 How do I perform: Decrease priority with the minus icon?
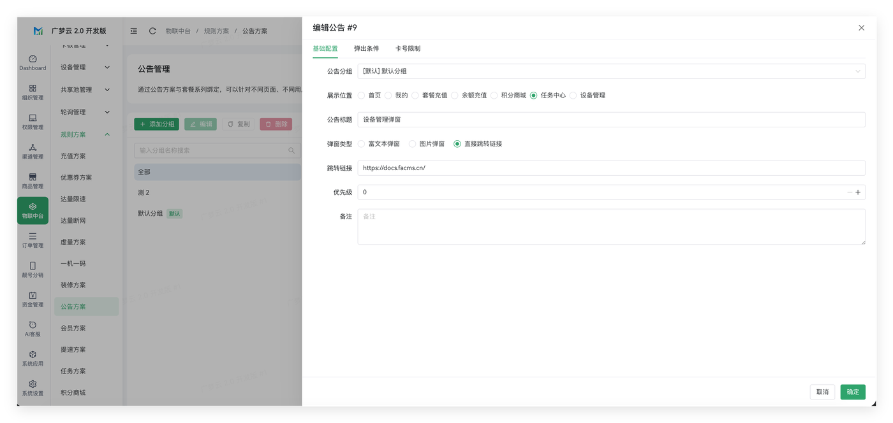point(850,192)
